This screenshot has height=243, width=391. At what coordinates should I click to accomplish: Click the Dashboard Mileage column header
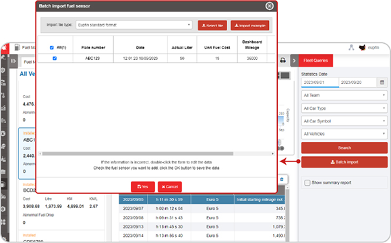tap(252, 44)
